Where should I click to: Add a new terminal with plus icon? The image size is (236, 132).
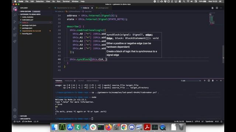pyautogui.click(x=205, y=81)
